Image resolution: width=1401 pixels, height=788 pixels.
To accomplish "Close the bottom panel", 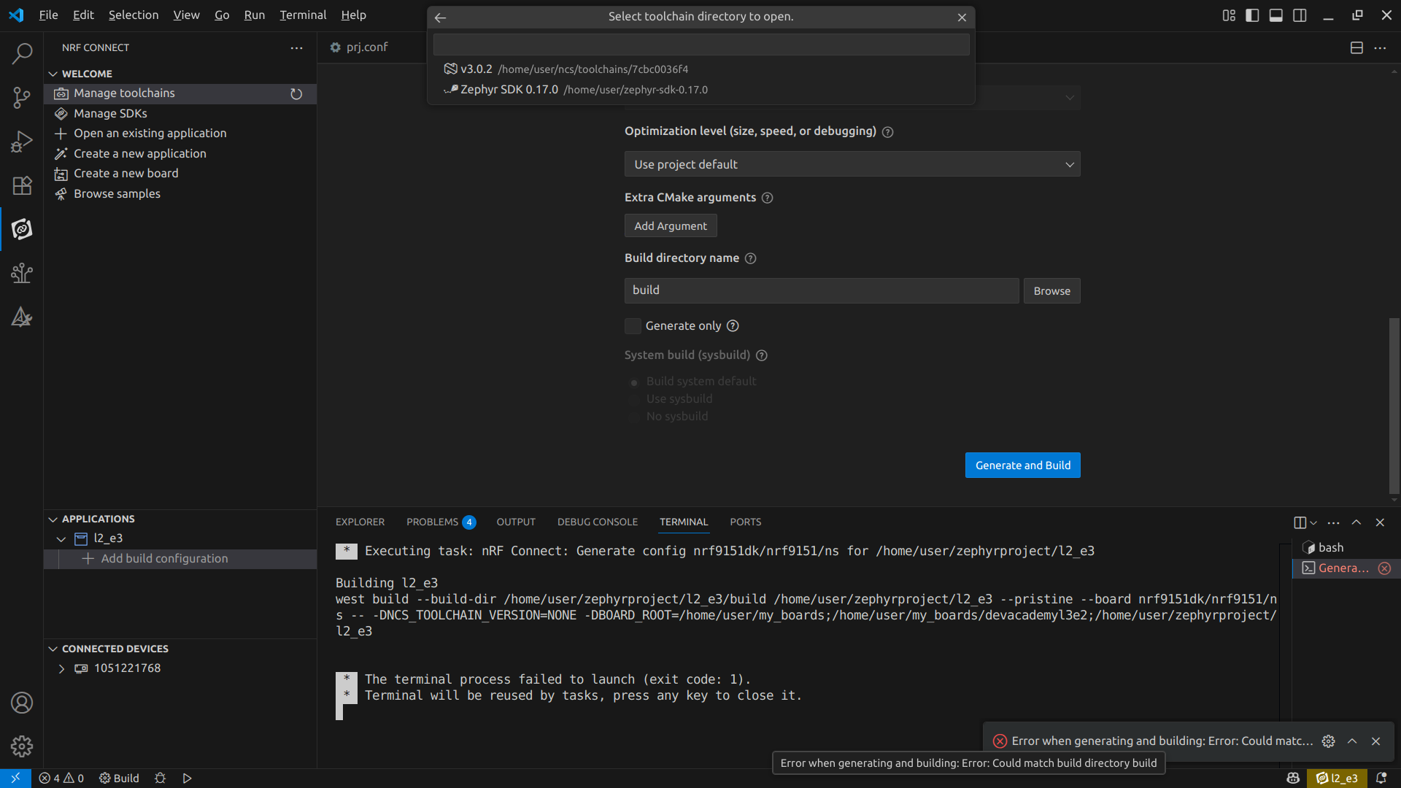I will coord(1380,522).
